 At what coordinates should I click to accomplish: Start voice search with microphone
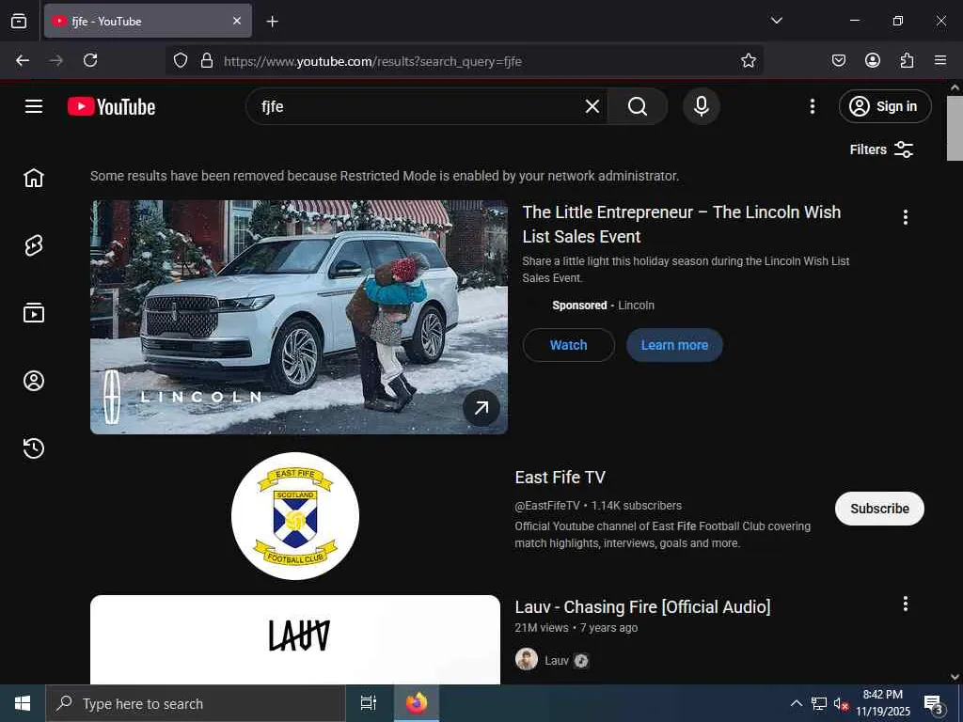702,106
